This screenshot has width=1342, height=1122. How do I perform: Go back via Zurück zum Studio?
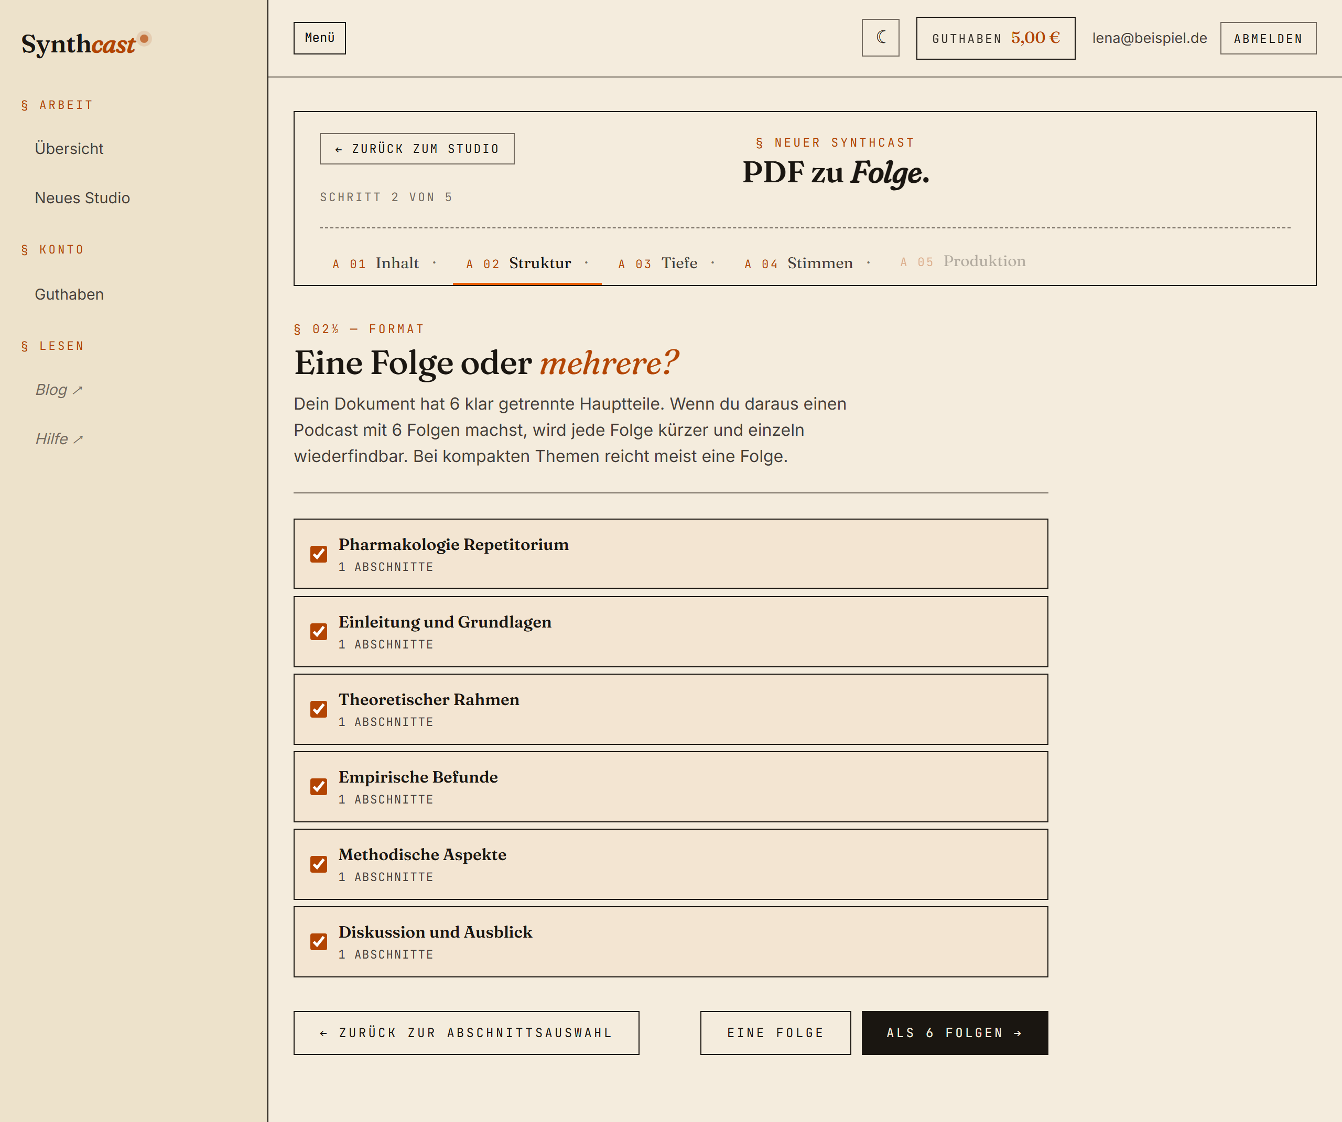(417, 149)
